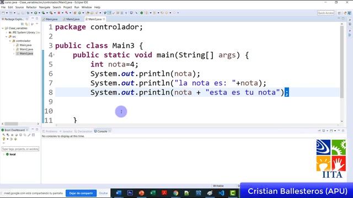Open Google Chrome from the taskbar
Screen dimensions: 353x198
point(175,193)
